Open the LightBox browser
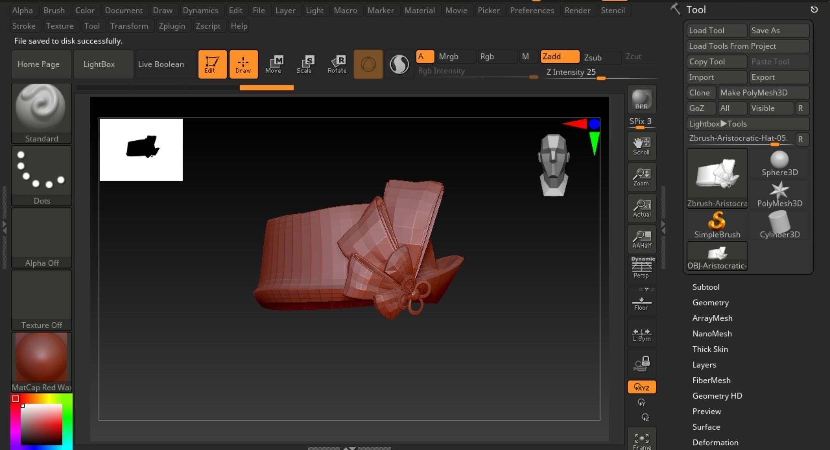Image resolution: width=830 pixels, height=450 pixels. pos(103,64)
